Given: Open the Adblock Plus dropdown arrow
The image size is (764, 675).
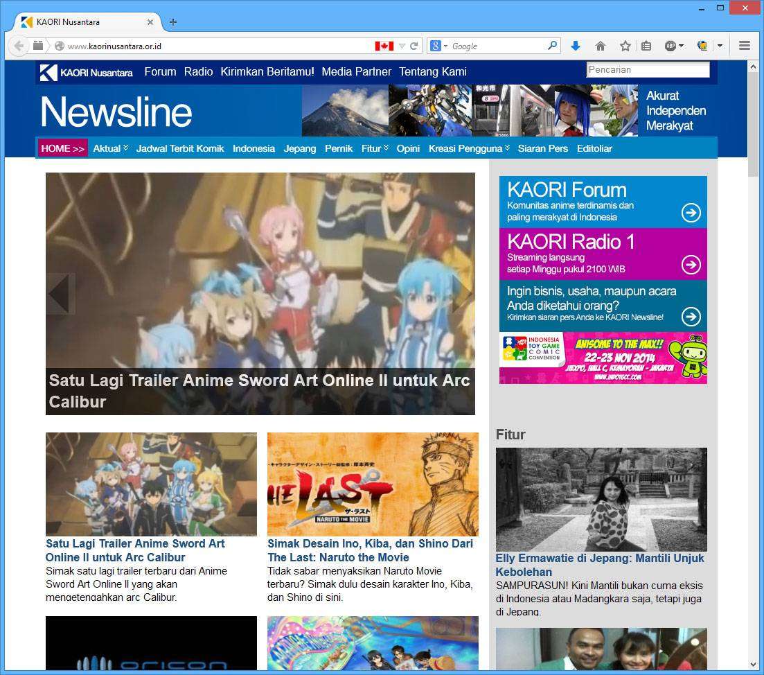Looking at the screenshot, I should [681, 46].
